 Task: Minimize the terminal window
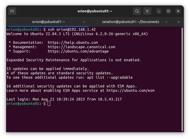pos(159,11)
